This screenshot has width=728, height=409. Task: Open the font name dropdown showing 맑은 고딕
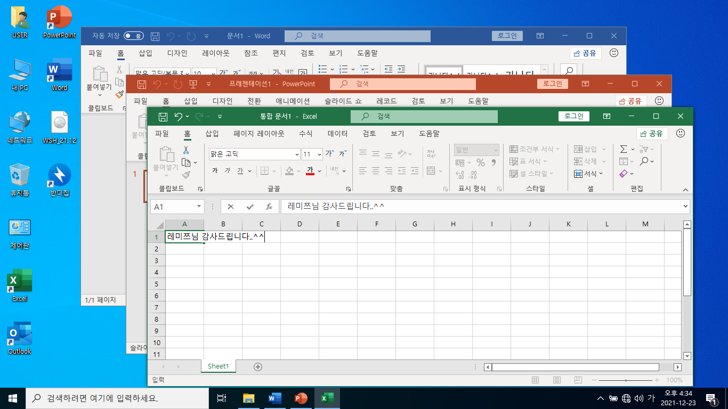pyautogui.click(x=297, y=154)
